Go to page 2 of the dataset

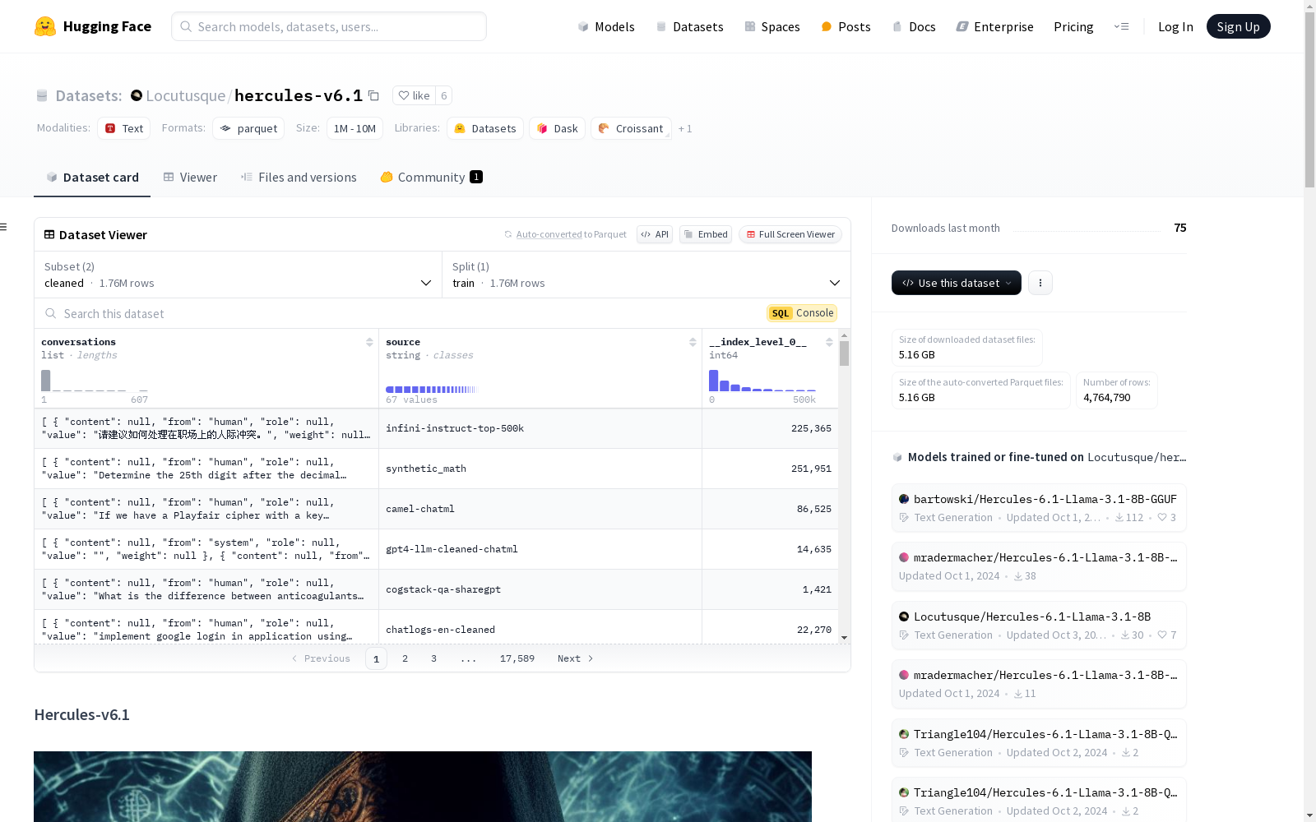coord(405,658)
